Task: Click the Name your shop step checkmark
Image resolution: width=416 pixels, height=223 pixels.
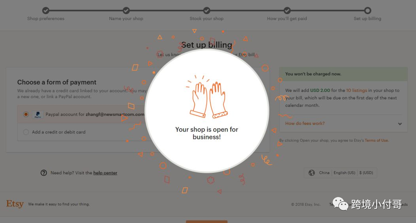Action: (126, 11)
